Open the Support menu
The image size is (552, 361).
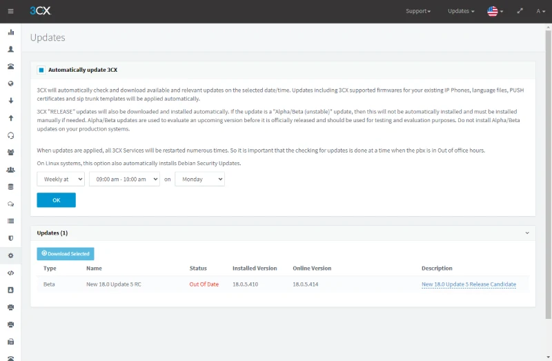coord(418,11)
